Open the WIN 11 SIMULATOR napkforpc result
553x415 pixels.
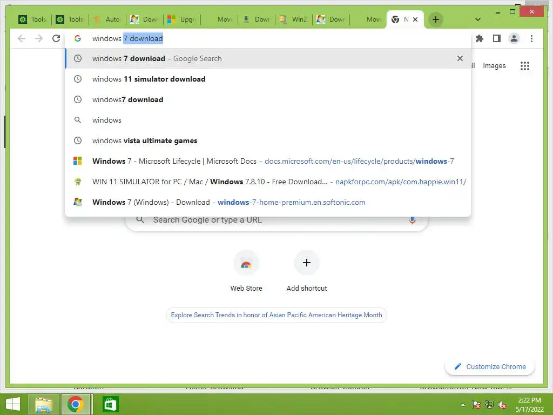pos(268,182)
